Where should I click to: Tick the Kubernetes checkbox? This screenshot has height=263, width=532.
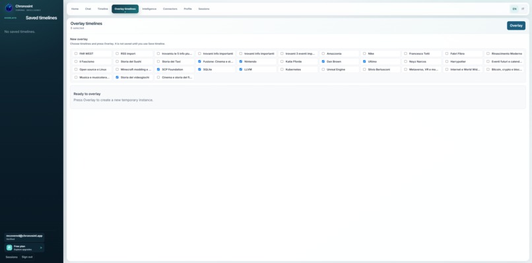(282, 69)
